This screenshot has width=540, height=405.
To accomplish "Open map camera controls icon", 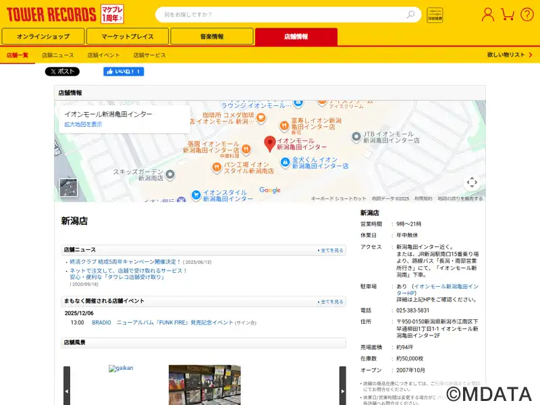I will pos(472,182).
